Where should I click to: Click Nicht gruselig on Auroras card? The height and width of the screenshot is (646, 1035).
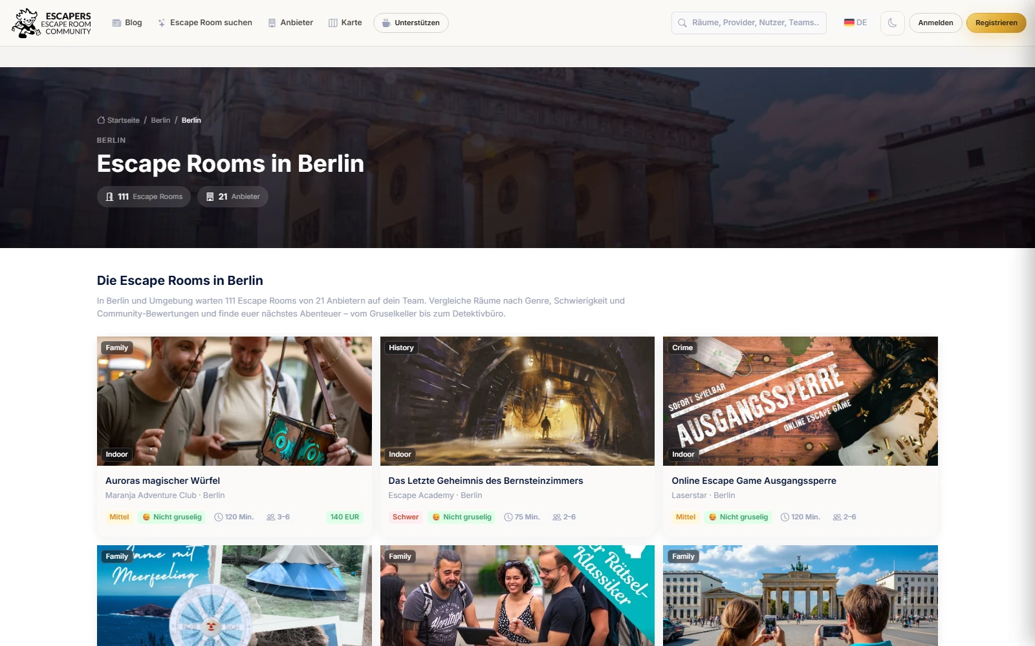pos(172,517)
